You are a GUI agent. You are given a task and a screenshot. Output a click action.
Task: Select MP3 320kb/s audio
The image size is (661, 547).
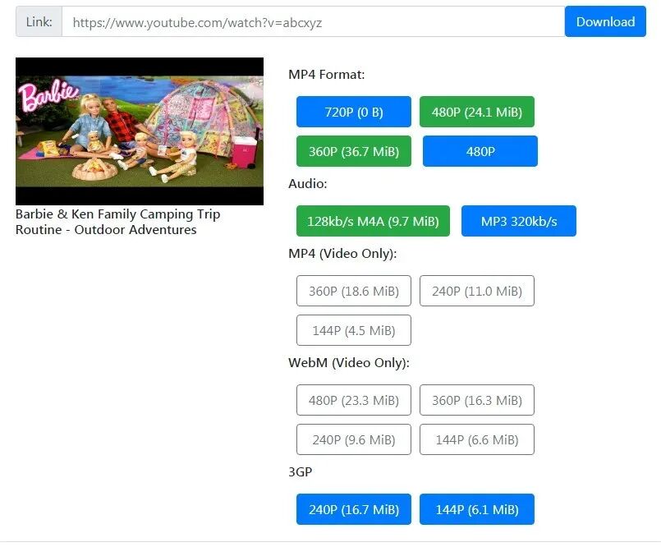(x=519, y=221)
